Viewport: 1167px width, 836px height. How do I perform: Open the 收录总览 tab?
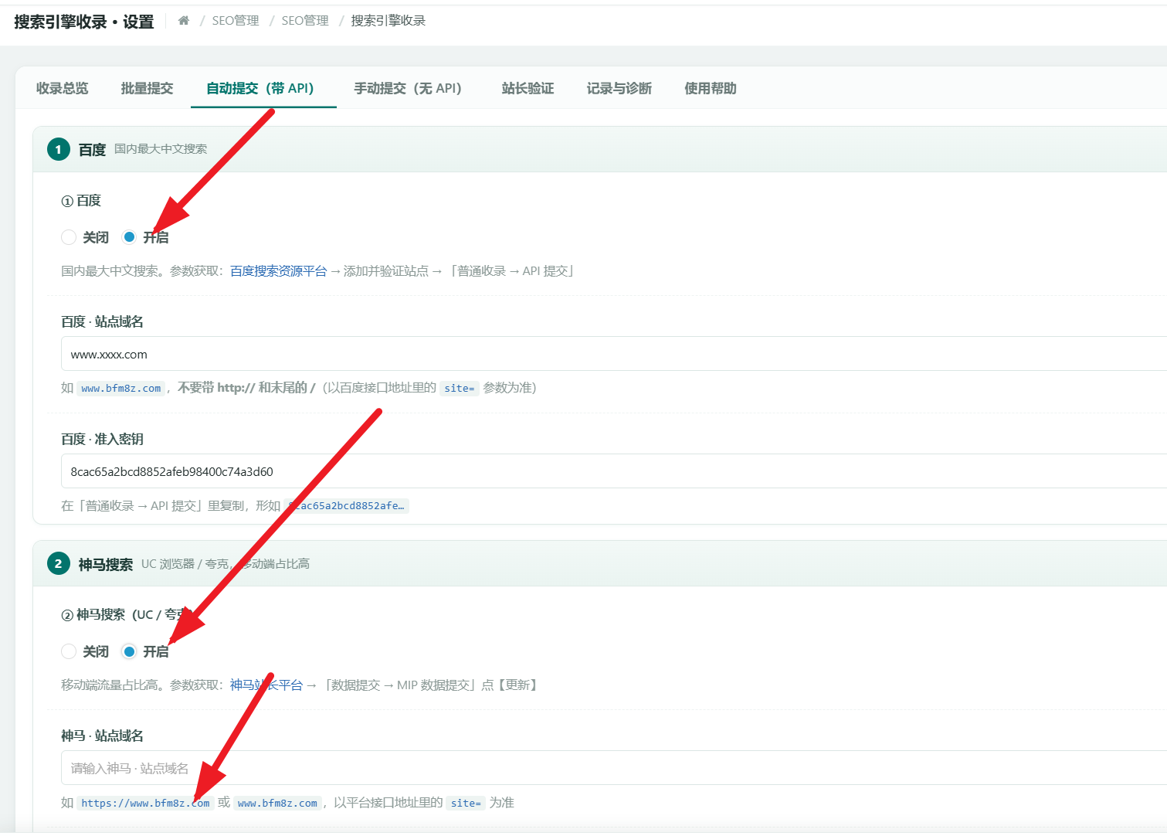pyautogui.click(x=63, y=88)
